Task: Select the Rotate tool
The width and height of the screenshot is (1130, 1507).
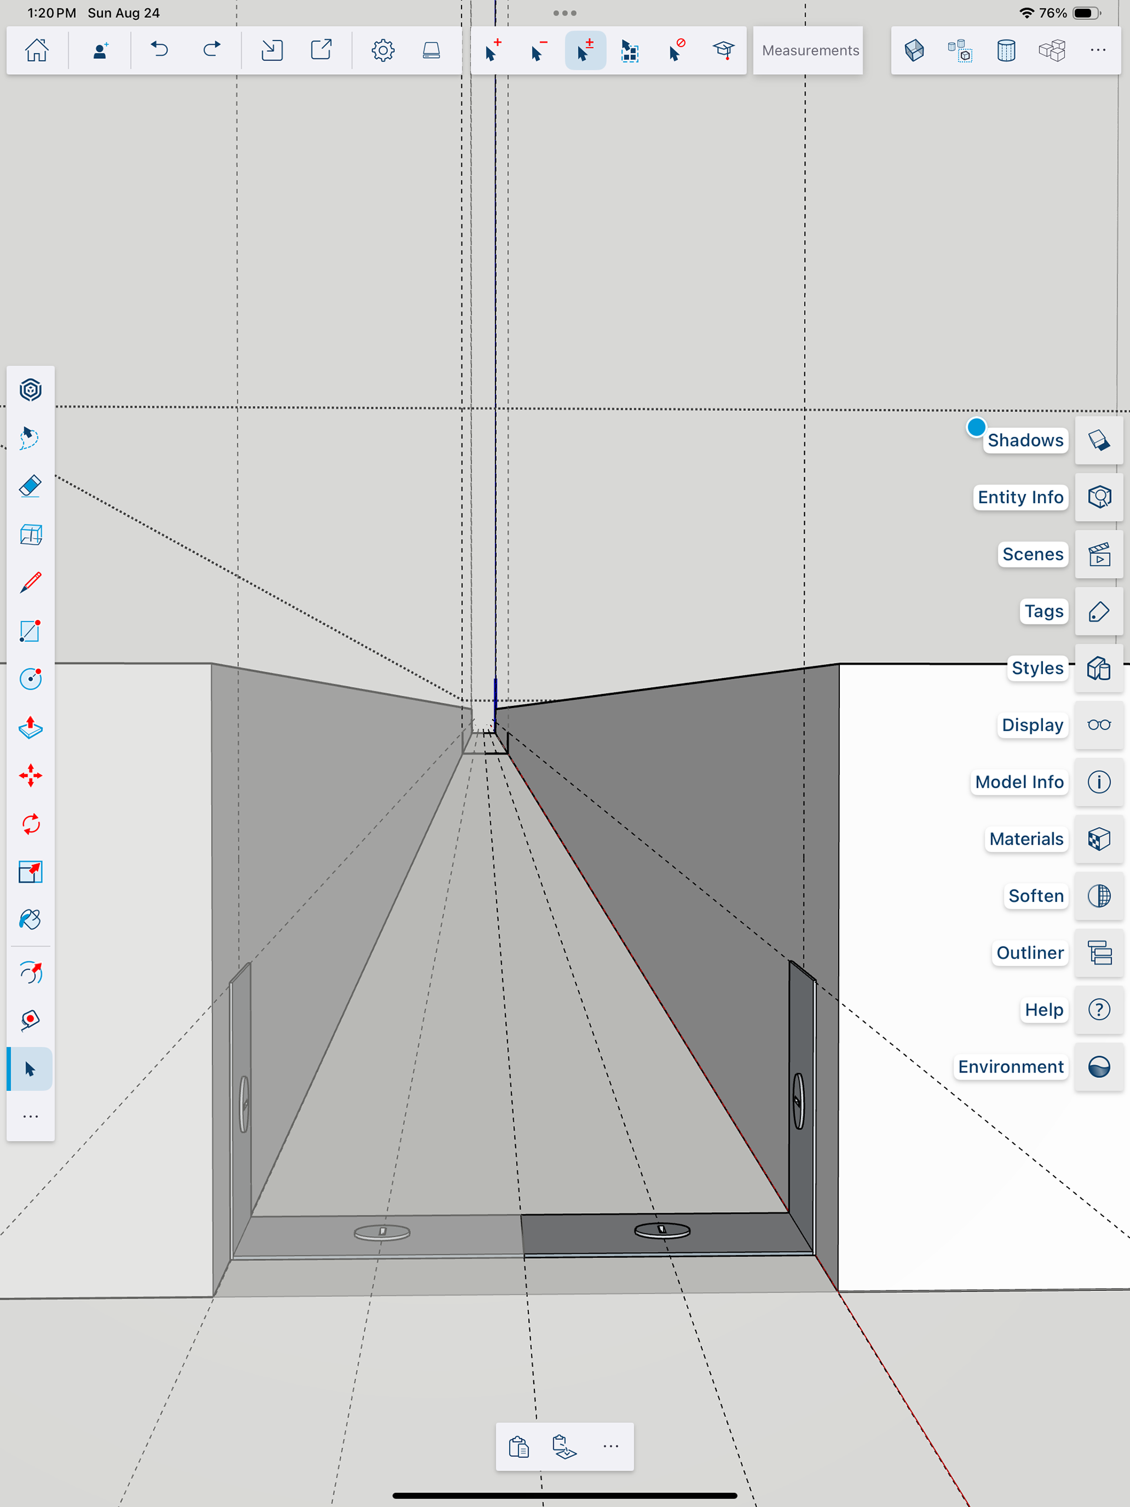Action: tap(31, 824)
